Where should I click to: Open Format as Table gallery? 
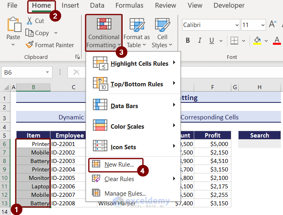[x=136, y=33]
